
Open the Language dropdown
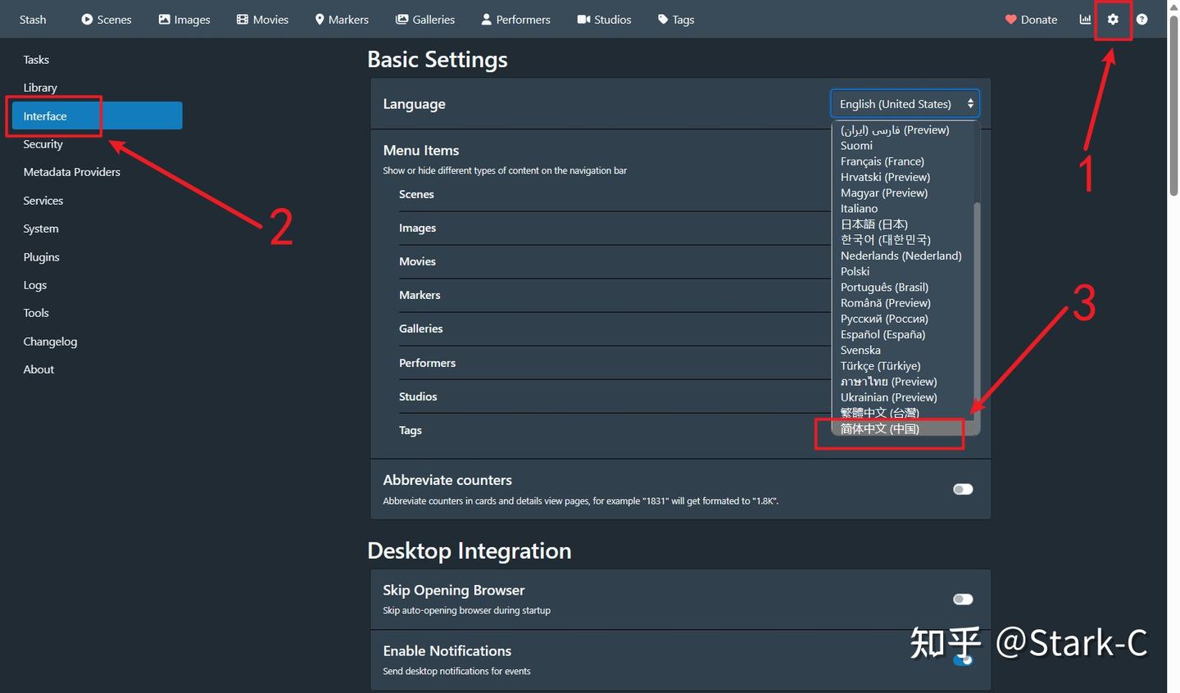tap(904, 103)
